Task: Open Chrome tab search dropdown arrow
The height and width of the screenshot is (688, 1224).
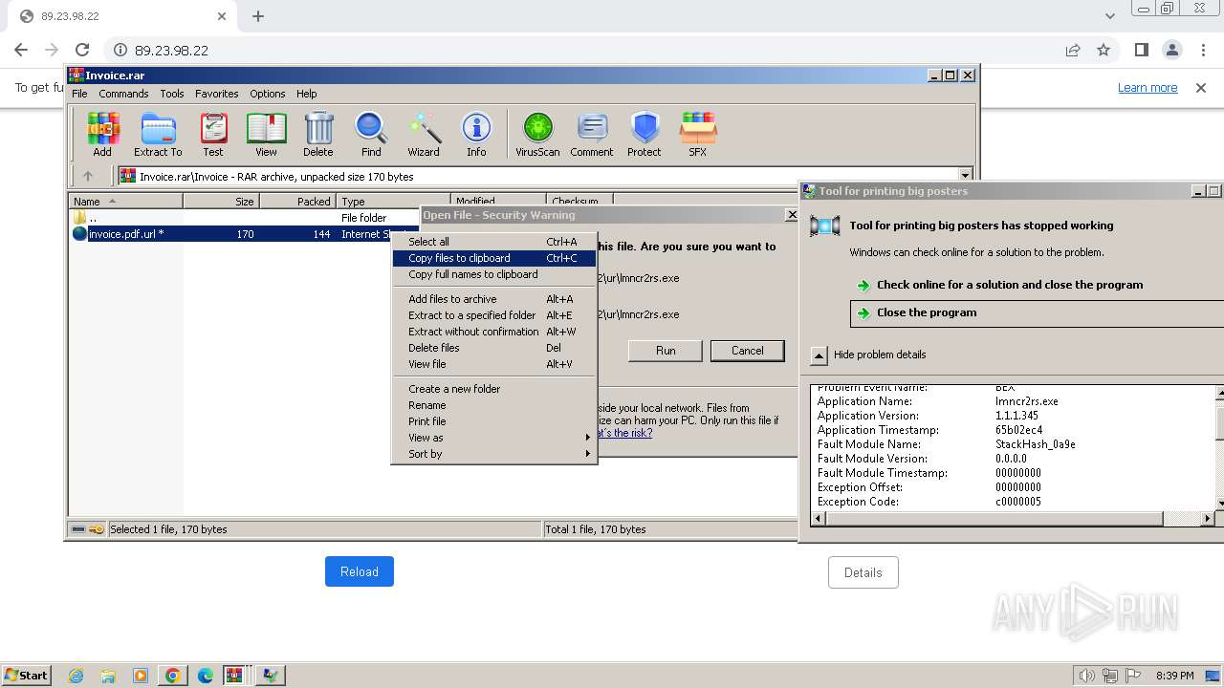Action: pos(1109,16)
